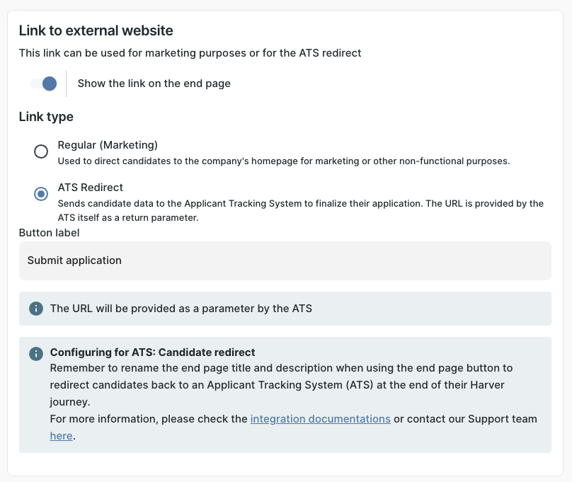Viewport: 572px width, 482px height.
Task: Click the "Button label" field caption
Action: [49, 232]
